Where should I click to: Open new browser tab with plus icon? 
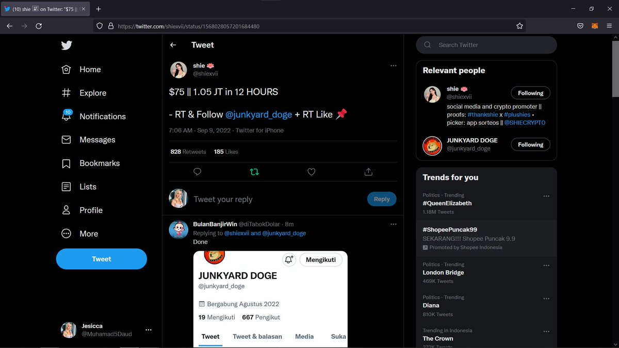(99, 9)
